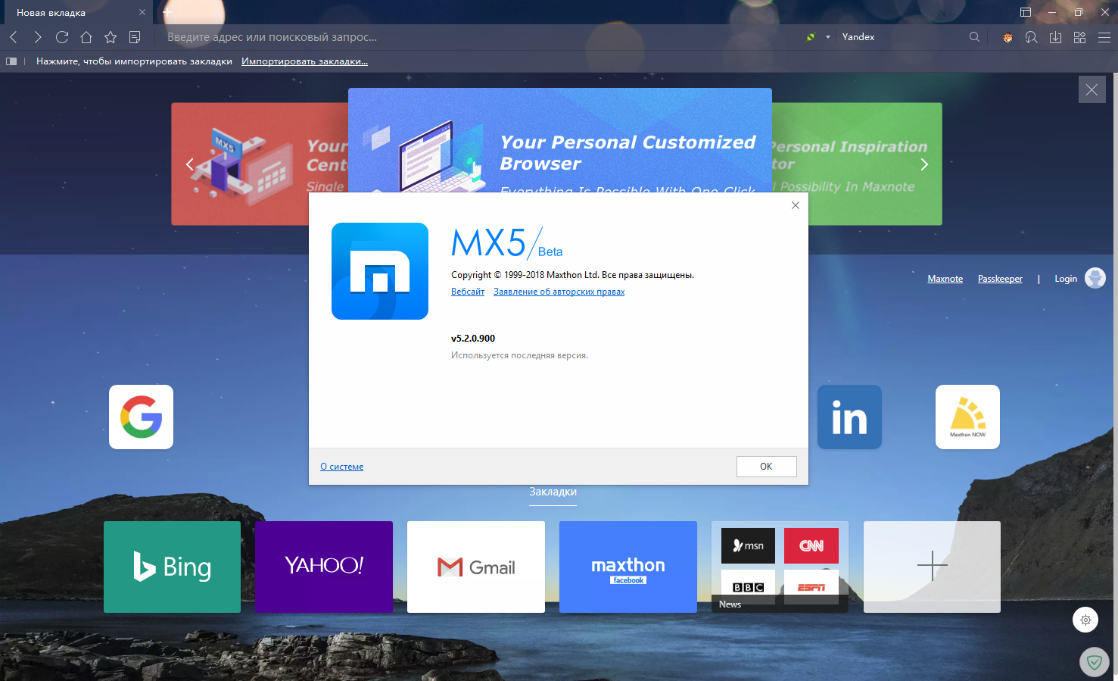
Task: Switch to the Закладки section tab
Action: (x=553, y=492)
